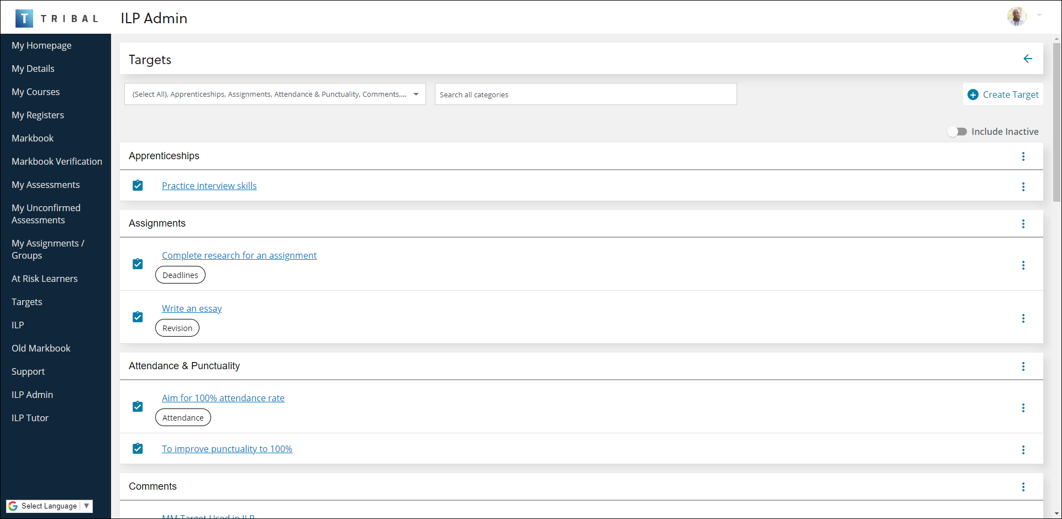
Task: Open options for Complete research for an assignment
Action: pos(1023,265)
